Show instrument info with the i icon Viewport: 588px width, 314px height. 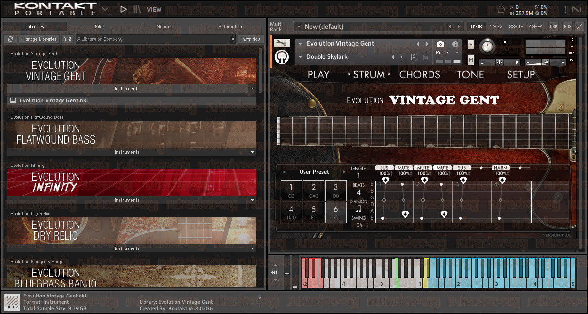coord(455,44)
